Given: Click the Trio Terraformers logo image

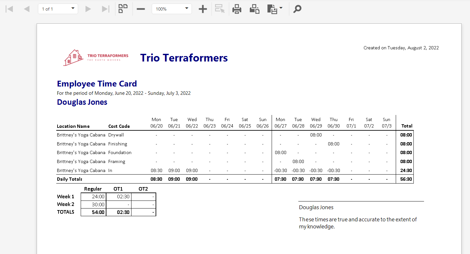Looking at the screenshot, I should pos(96,58).
